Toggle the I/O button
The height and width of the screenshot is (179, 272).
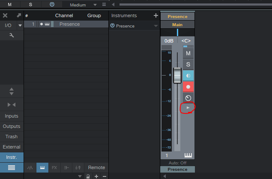[x=8, y=25]
